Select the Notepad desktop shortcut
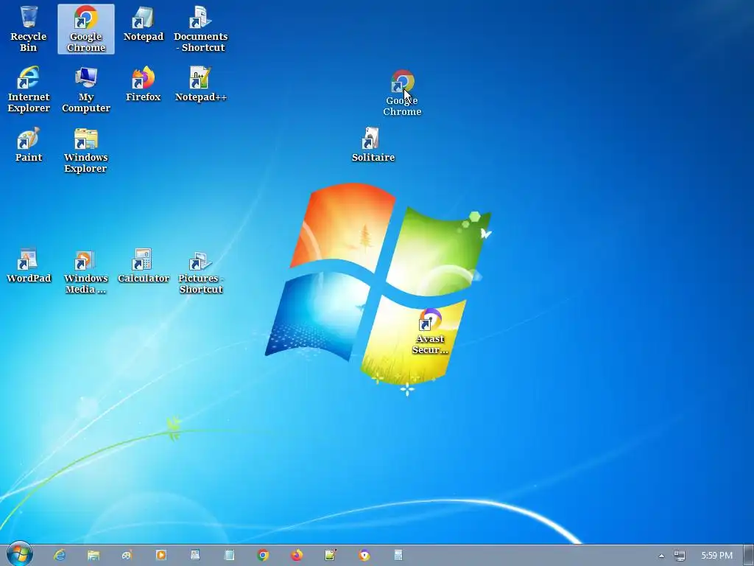 coord(144,24)
